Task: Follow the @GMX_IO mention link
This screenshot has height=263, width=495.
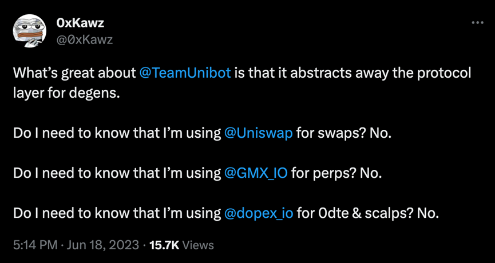Action: (257, 173)
